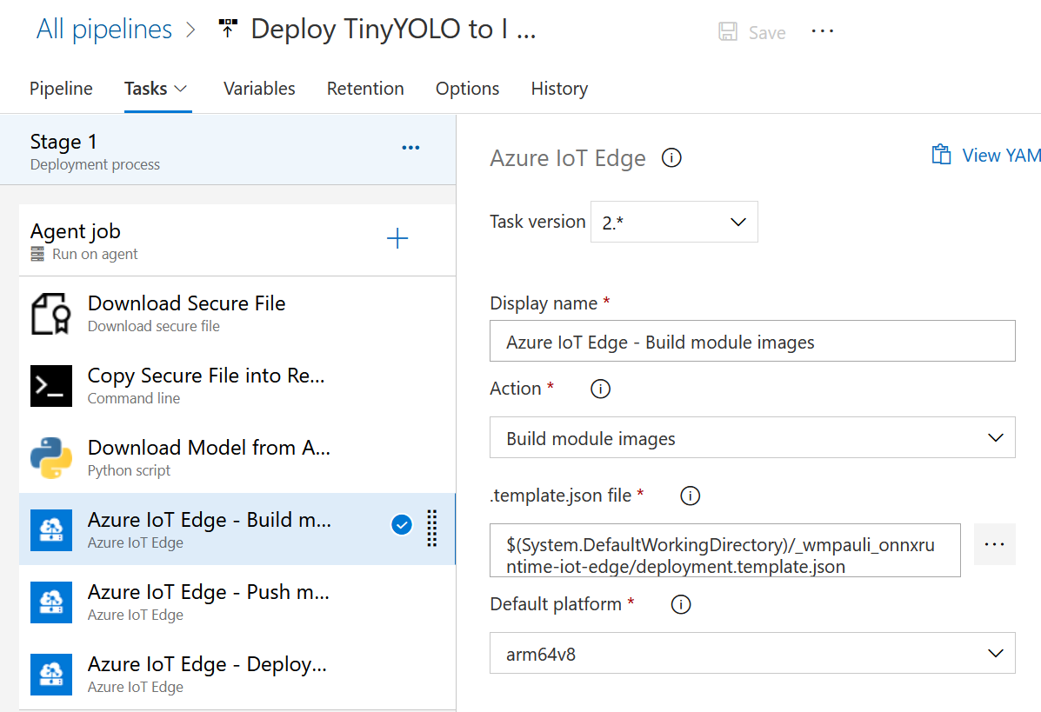1041x712 pixels.
Task: Go to All pipelines breadcrumb link
Action: pyautogui.click(x=104, y=30)
